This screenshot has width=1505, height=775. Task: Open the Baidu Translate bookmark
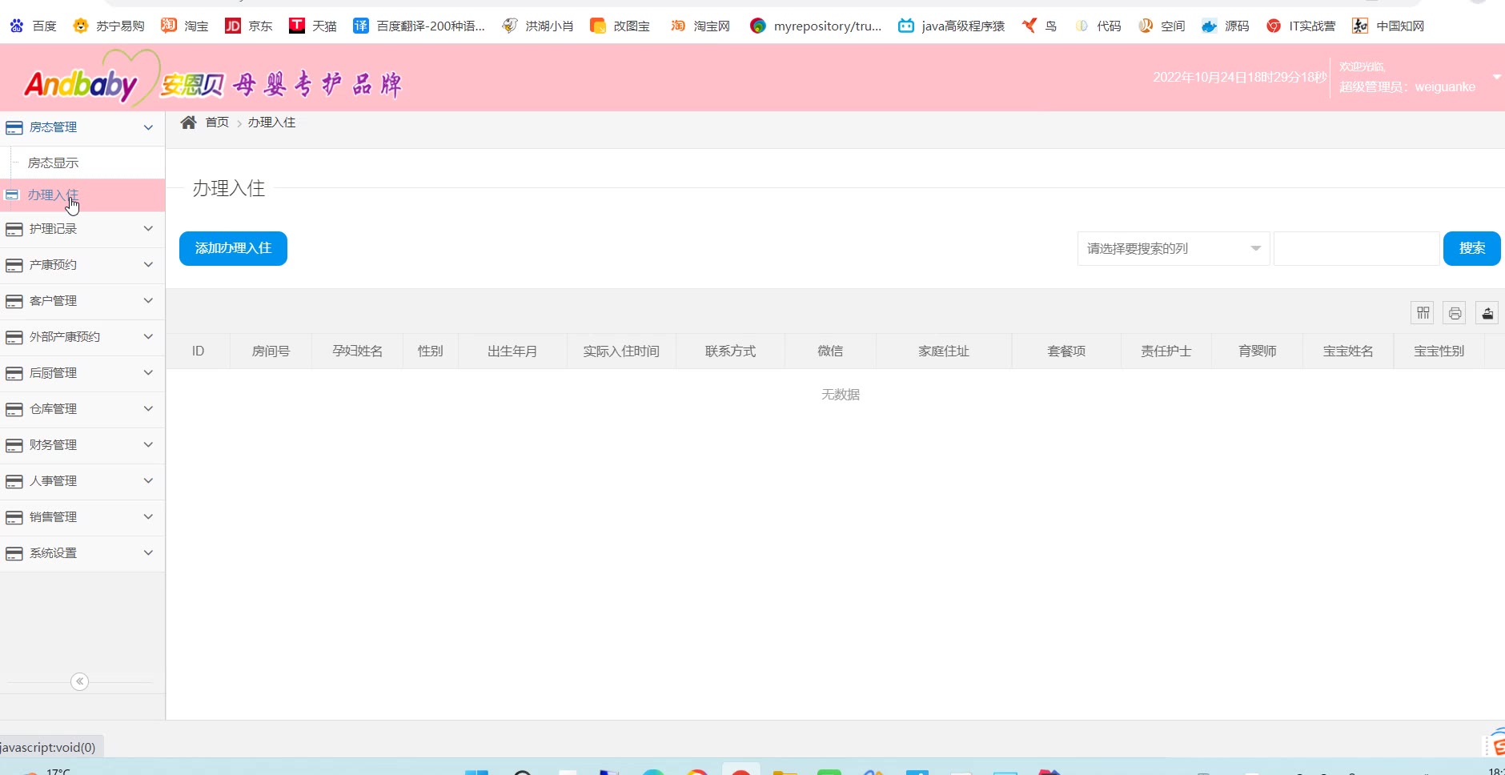[x=419, y=26]
